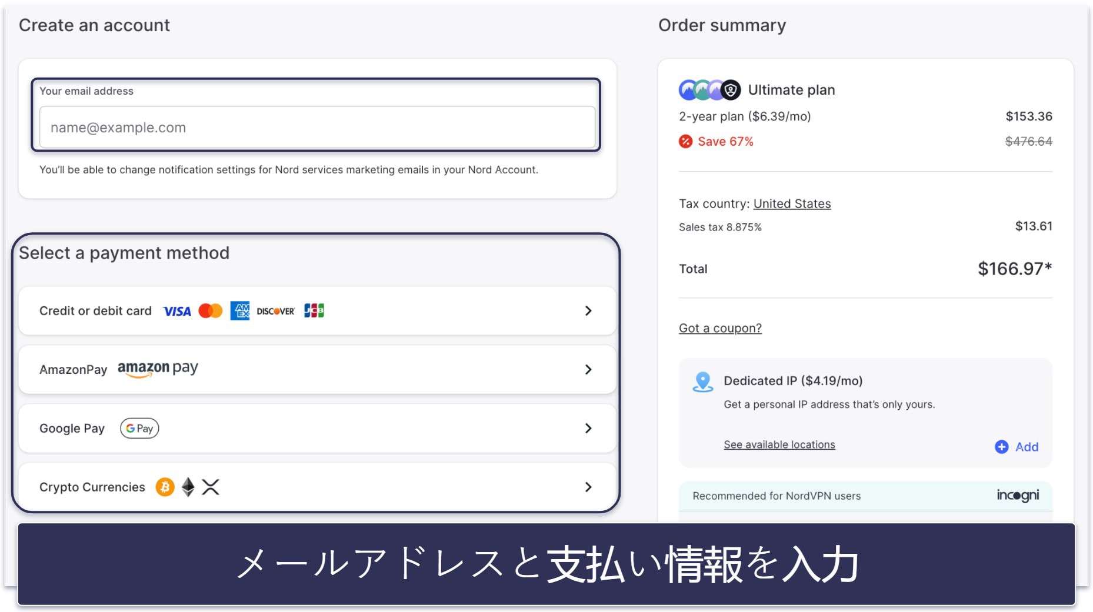1093x612 pixels.
Task: Click the G Pay badge icon
Action: click(139, 428)
